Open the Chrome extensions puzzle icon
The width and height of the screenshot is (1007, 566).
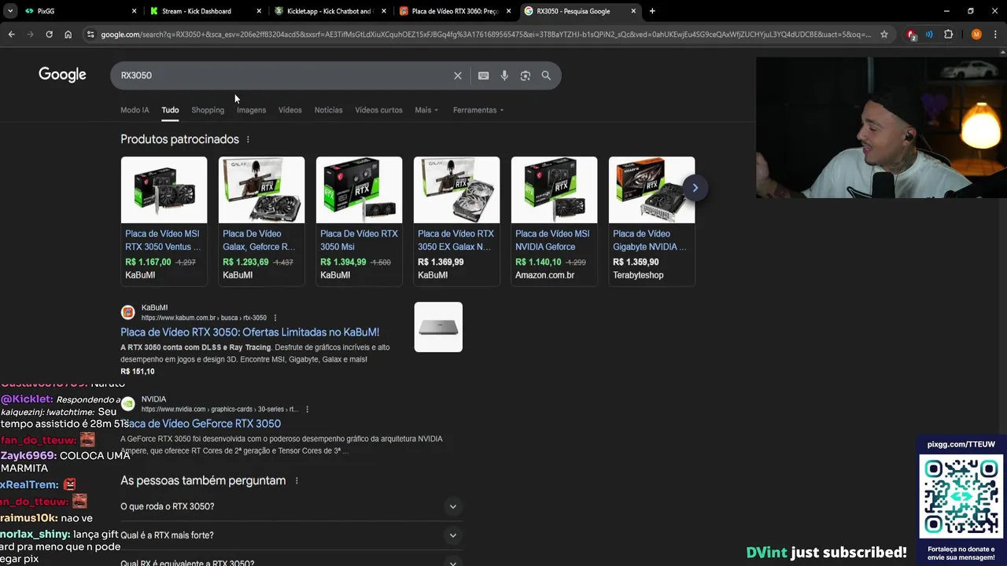(x=948, y=35)
